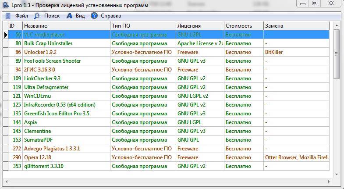Image resolution: width=344 pixels, height=189 pixels.
Task: Open the Справка menu
Action: click(x=111, y=16)
